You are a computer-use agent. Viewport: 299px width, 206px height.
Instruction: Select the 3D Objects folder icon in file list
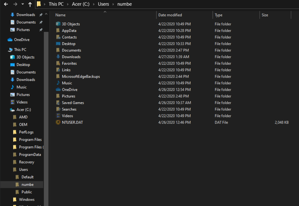click(x=58, y=24)
